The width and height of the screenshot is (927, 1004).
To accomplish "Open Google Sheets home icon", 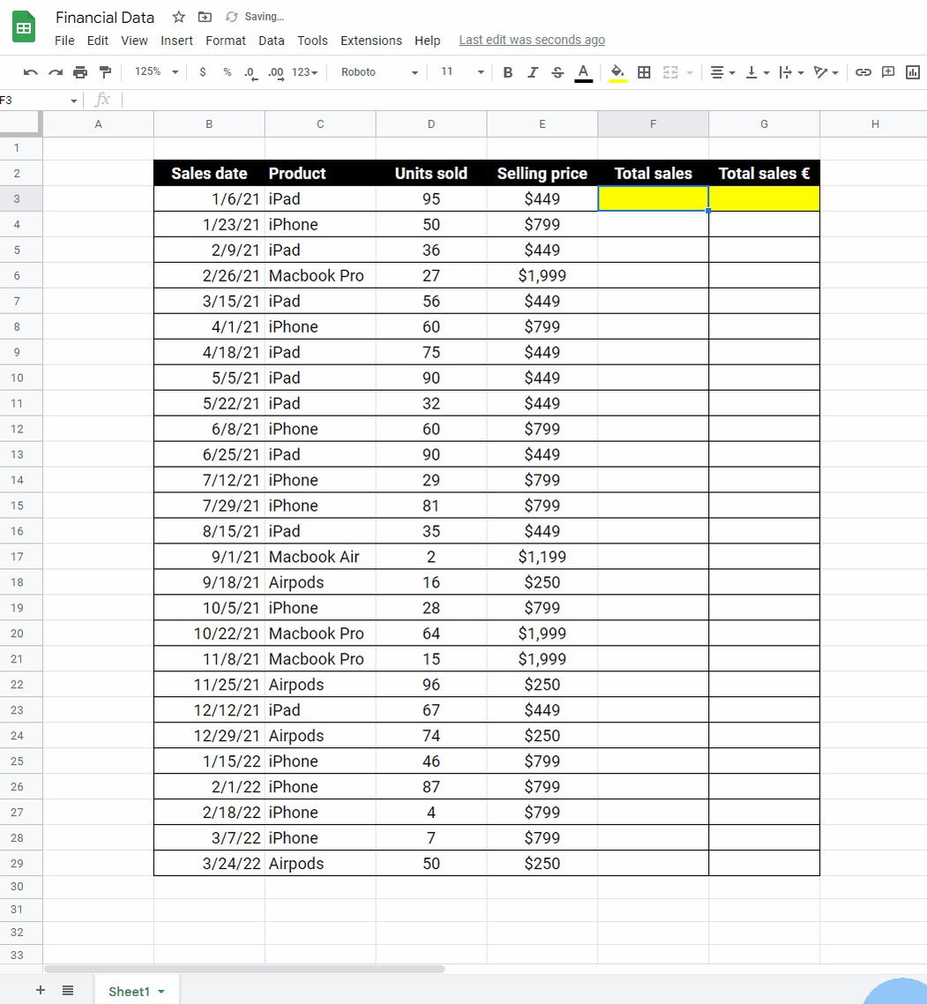I will point(24,27).
